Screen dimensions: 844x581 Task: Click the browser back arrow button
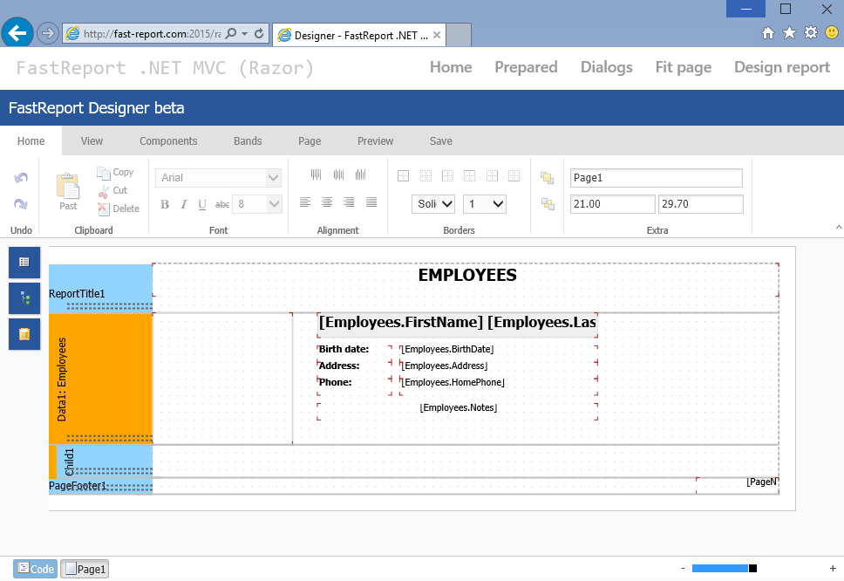[x=17, y=33]
